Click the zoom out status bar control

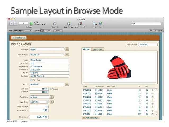click(11, 121)
